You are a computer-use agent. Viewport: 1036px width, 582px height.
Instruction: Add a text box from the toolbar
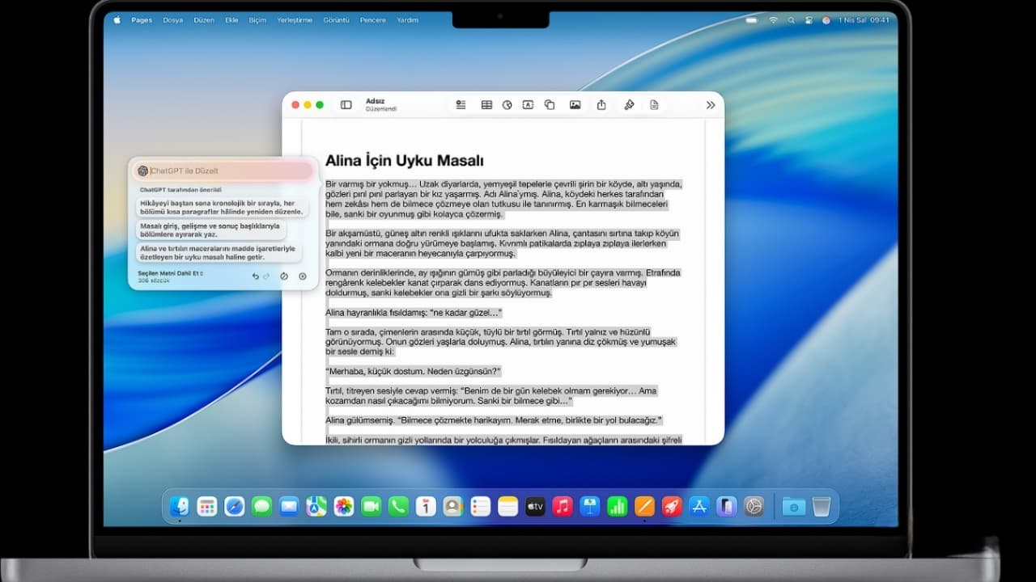click(528, 105)
